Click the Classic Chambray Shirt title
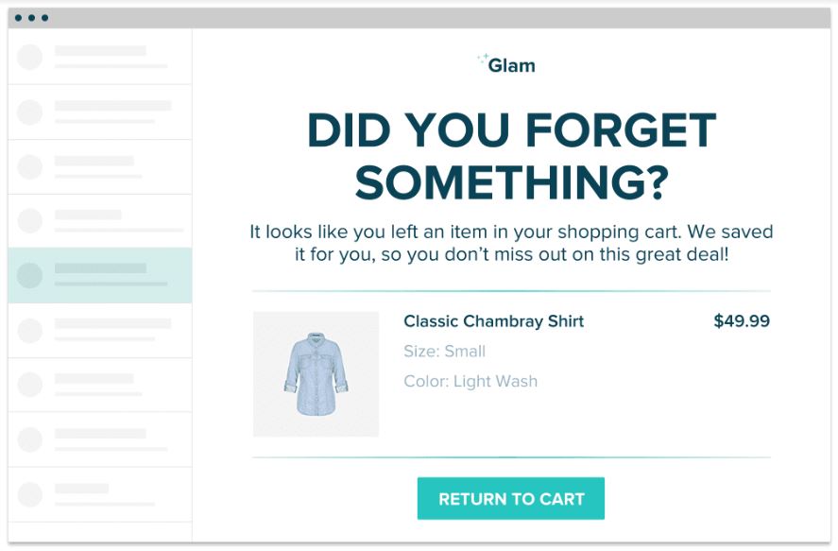This screenshot has width=838, height=551. pos(493,321)
